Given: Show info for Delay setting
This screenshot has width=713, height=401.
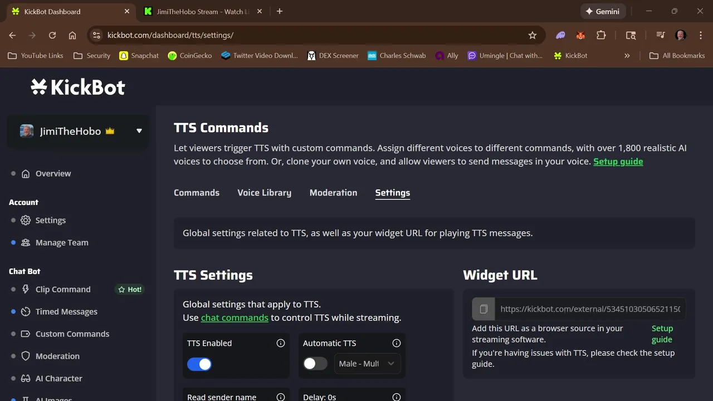Looking at the screenshot, I should [x=397, y=397].
